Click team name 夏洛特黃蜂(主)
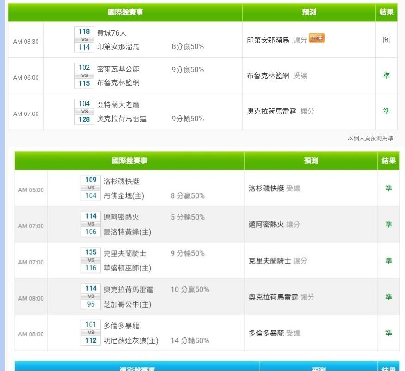Image resolution: width=405 pixels, height=371 pixels. pos(127,232)
